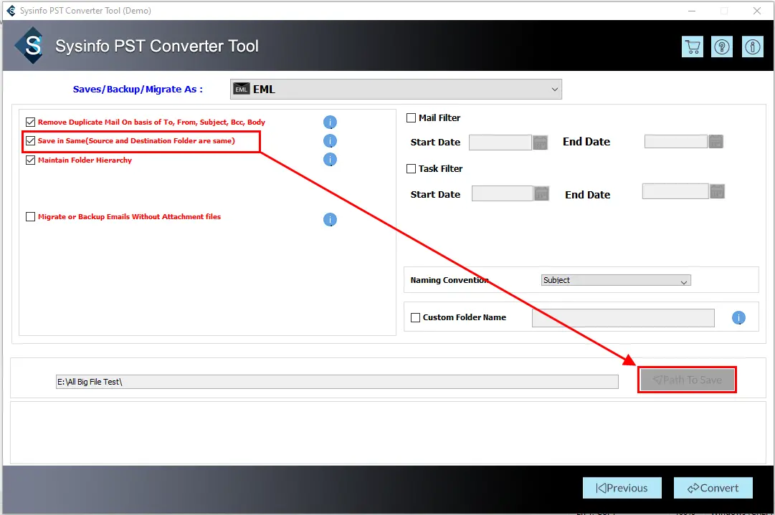Click the Task Filter End Date field
This screenshot has height=515, width=775.
675,191
